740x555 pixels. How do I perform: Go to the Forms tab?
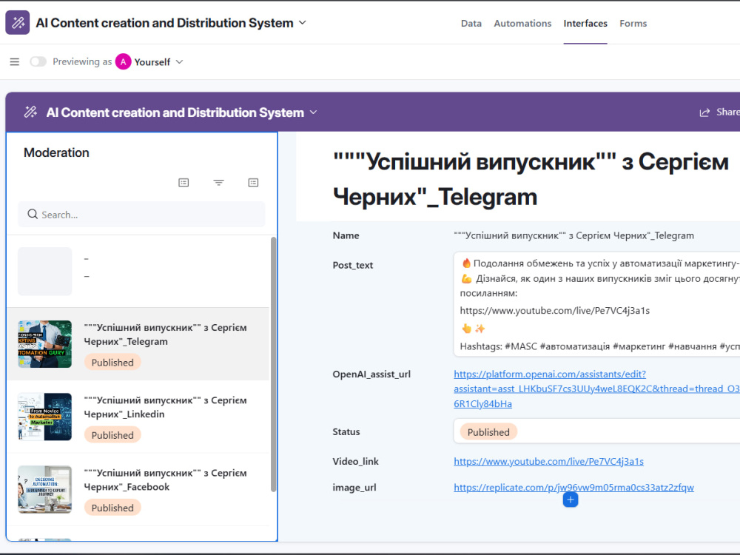[633, 23]
